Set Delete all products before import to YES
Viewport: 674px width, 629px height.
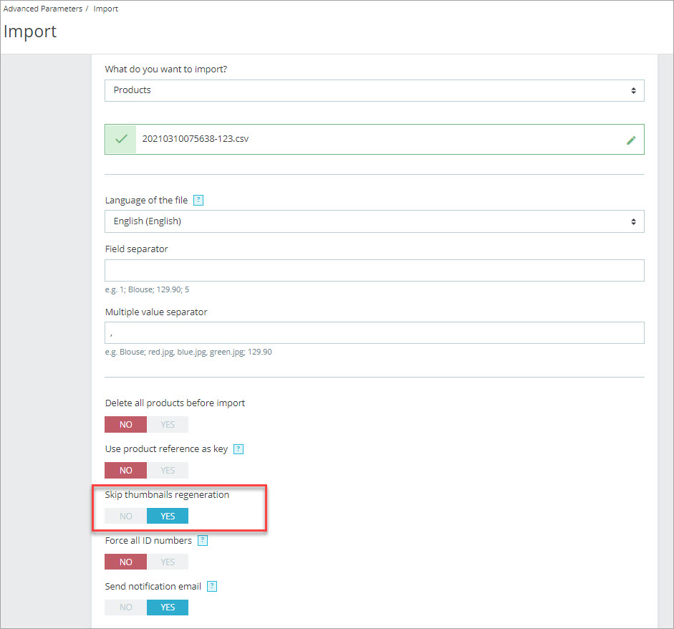[x=168, y=425]
